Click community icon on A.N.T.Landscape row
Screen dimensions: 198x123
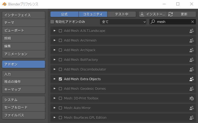tap(192, 31)
